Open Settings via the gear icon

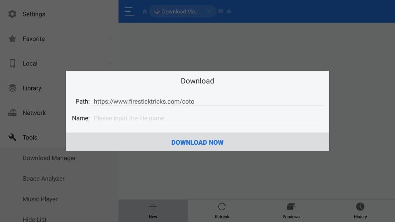point(12,14)
